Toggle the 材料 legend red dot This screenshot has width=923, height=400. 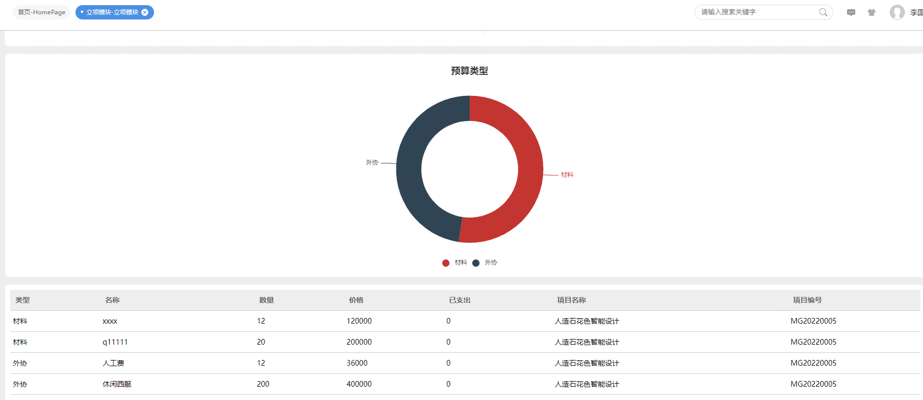[446, 263]
